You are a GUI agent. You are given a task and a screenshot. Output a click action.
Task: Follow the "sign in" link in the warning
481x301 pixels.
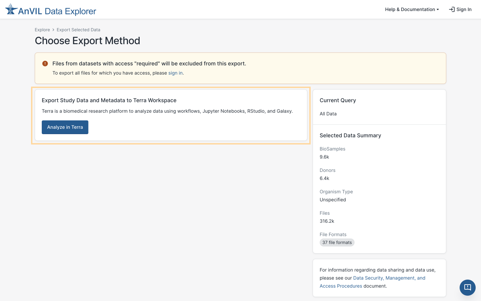tap(175, 73)
